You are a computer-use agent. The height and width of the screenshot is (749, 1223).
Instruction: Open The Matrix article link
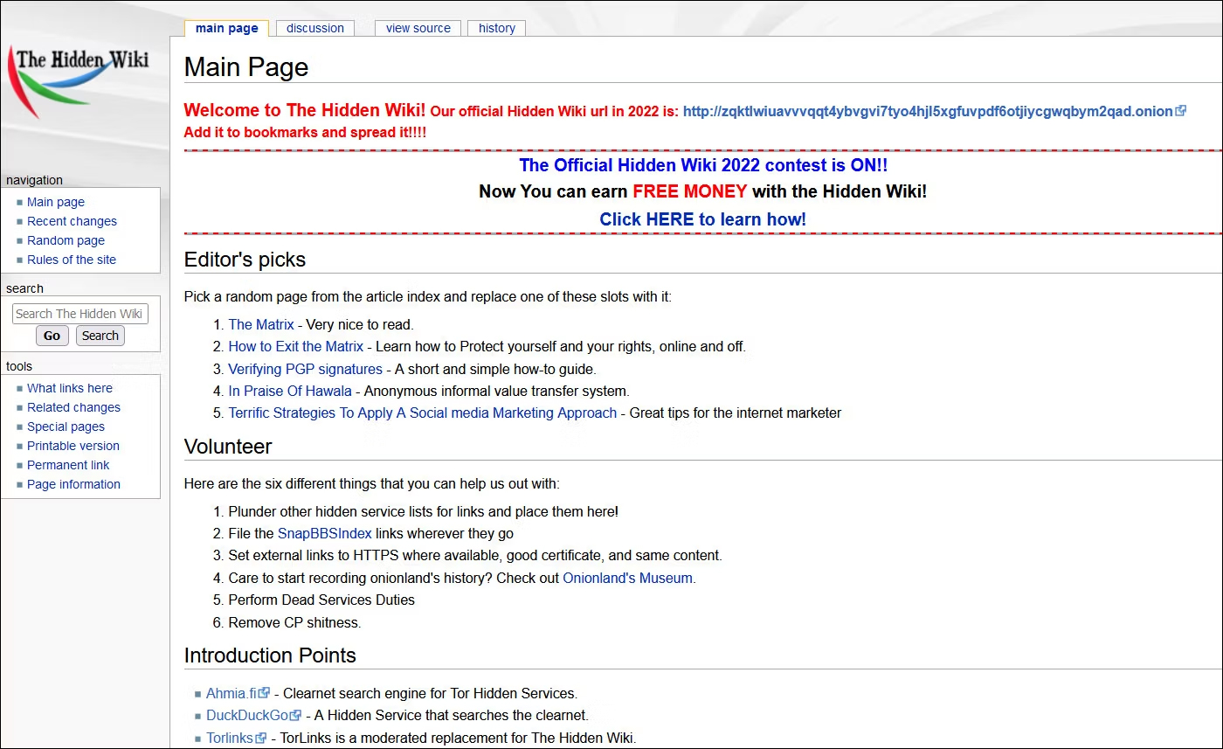[x=260, y=324]
